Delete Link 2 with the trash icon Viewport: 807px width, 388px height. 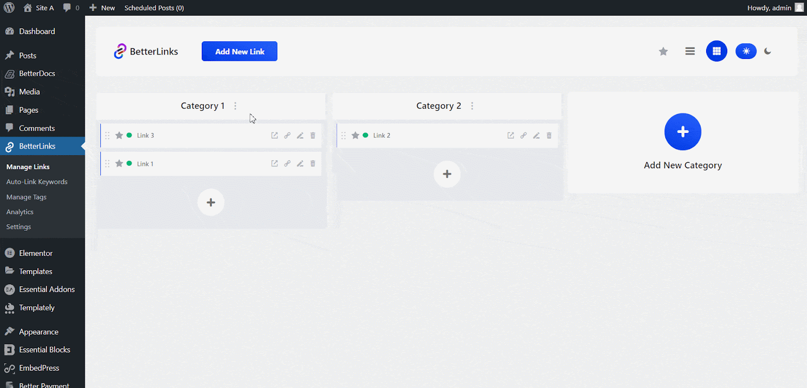tap(549, 136)
